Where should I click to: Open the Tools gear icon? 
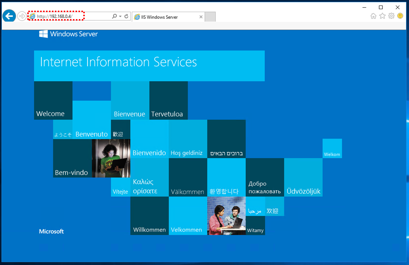tap(391, 16)
